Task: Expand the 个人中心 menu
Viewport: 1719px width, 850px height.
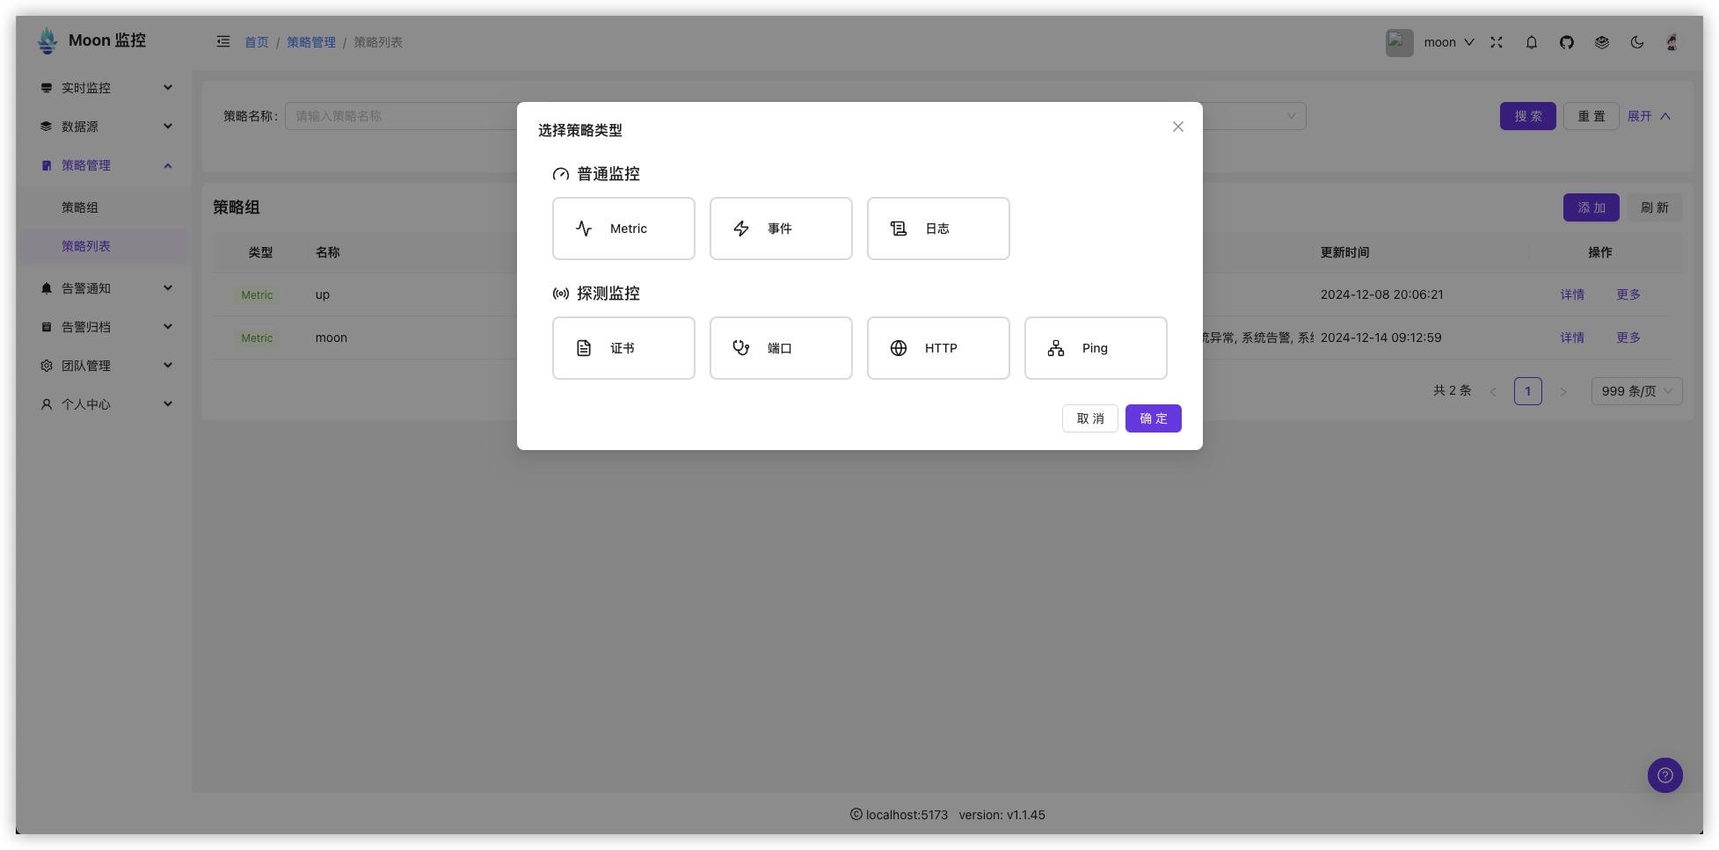Action: click(106, 404)
